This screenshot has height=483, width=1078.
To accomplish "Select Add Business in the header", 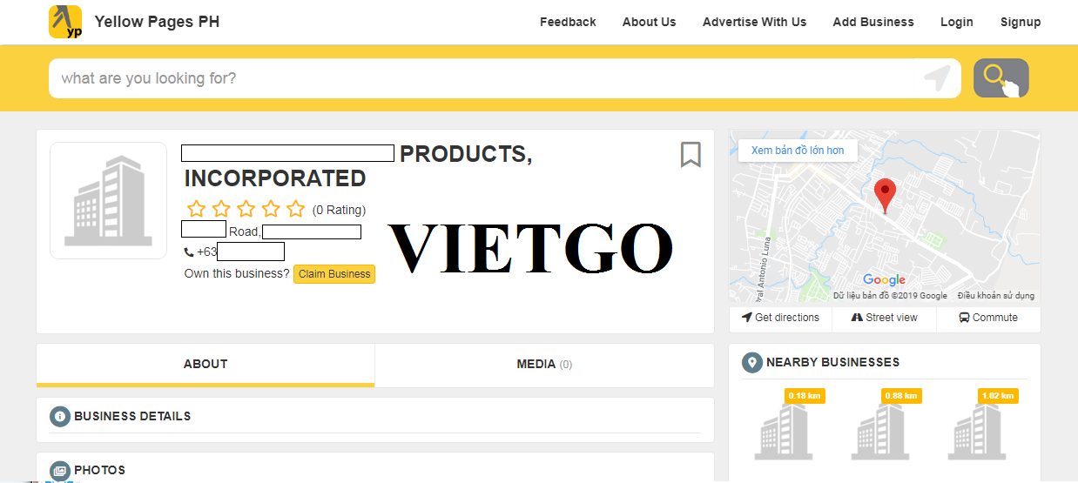I will point(873,22).
